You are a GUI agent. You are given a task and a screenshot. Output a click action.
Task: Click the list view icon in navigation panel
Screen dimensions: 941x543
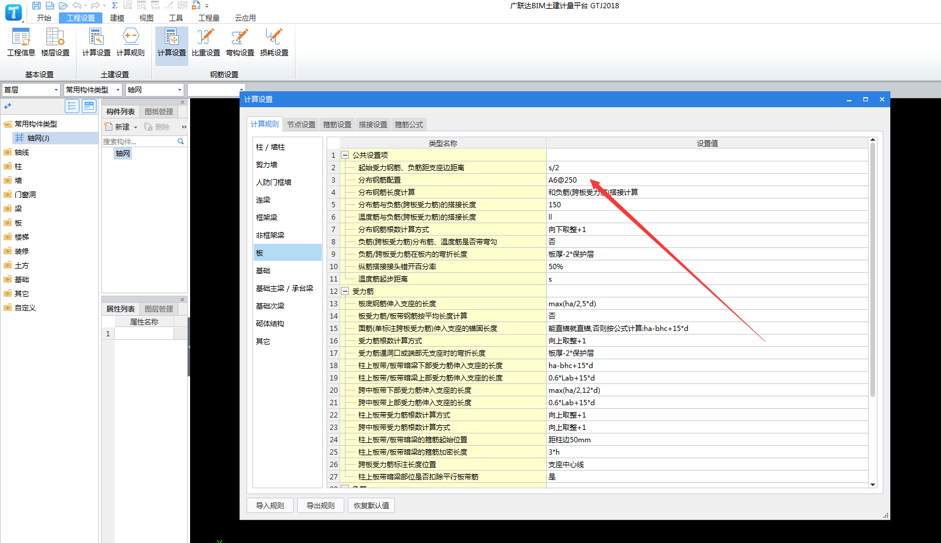(x=72, y=106)
